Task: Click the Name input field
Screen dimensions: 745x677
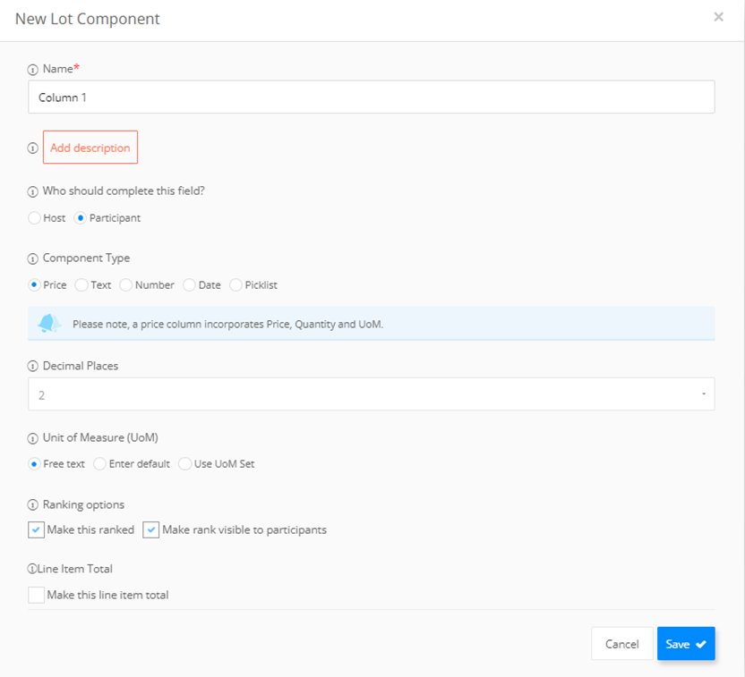Action: [371, 97]
